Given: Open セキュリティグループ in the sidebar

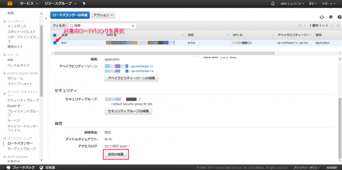Looking at the screenshot, I should [x=23, y=100].
